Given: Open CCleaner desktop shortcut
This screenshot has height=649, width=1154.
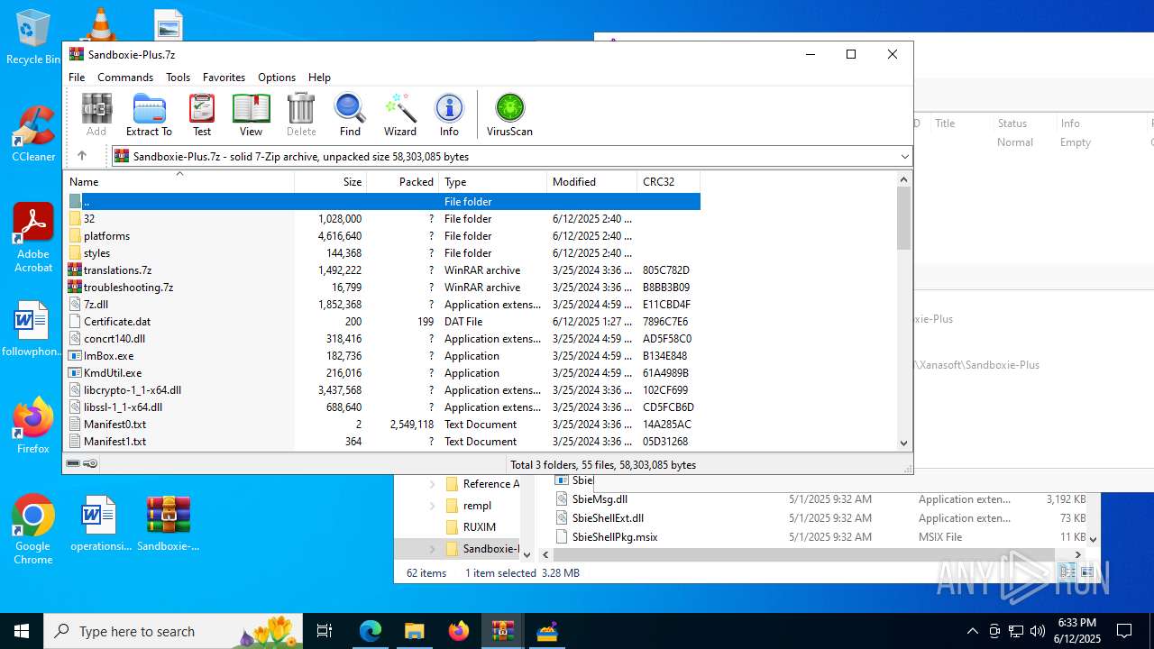Looking at the screenshot, I should tap(33, 135).
